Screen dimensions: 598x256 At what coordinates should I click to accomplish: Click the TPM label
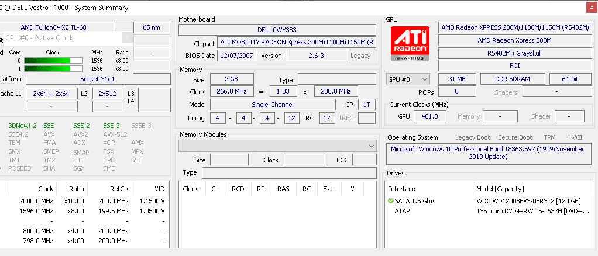549,137
